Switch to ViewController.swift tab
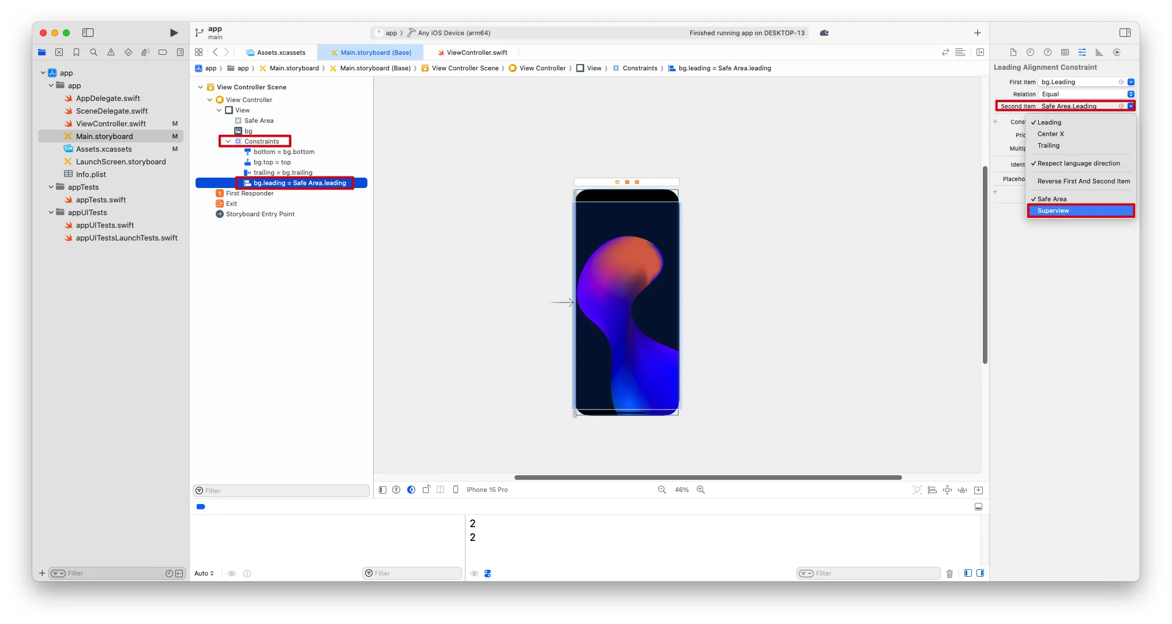Viewport: 1172px width, 624px height. [x=476, y=52]
